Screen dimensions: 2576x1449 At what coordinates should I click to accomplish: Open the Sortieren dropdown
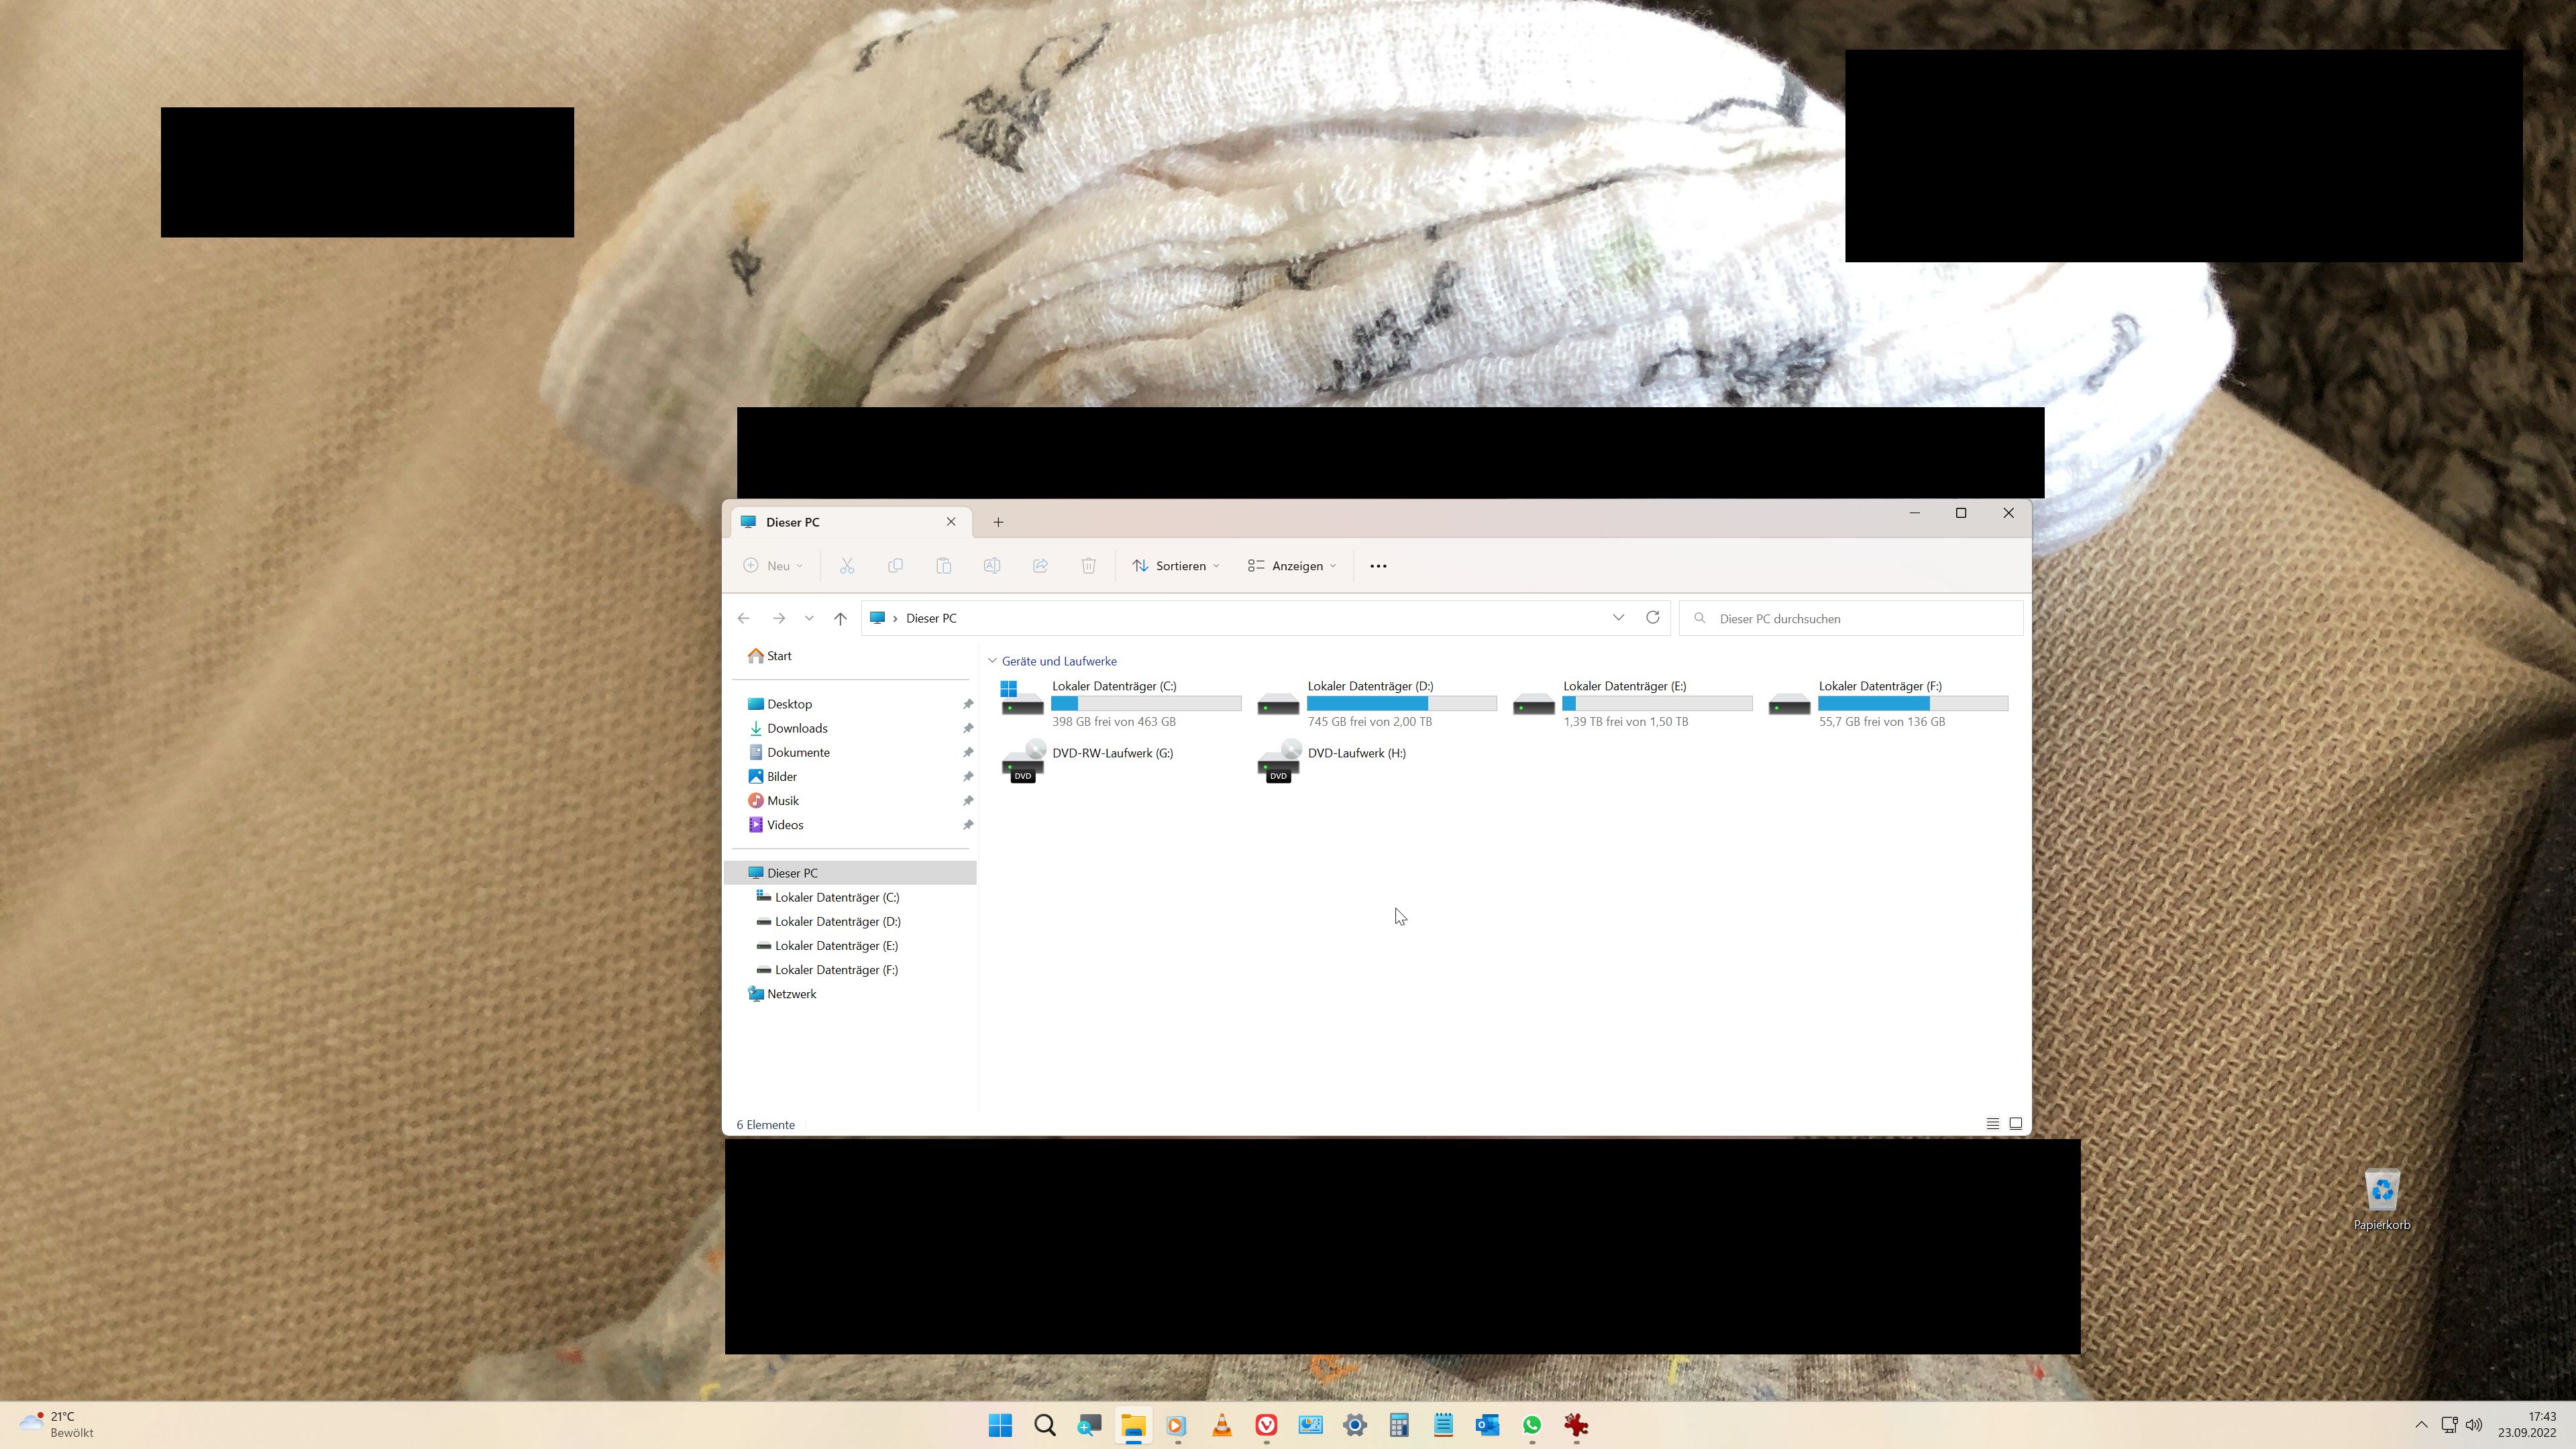[x=1176, y=566]
